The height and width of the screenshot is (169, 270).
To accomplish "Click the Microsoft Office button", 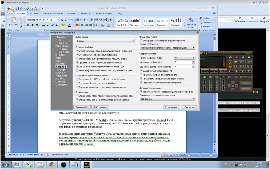I will click(11, 11).
